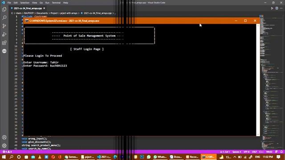Open the Extensions view
Image resolution: width=285 pixels, height=160 pixels.
pos(4,43)
